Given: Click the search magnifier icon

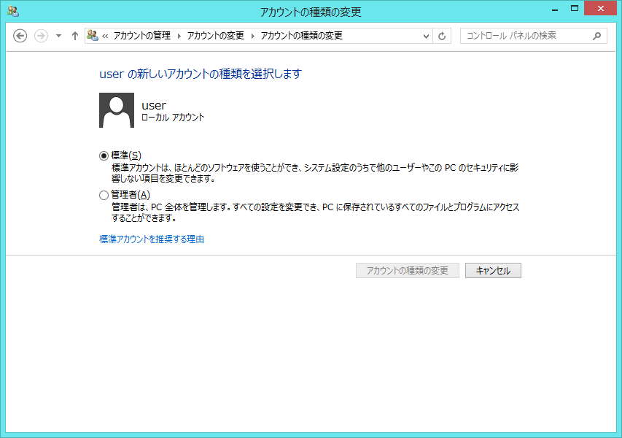Looking at the screenshot, I should pyautogui.click(x=596, y=36).
